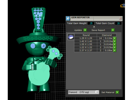Click the green arrow beside Set Material
The image size is (133, 100).
coord(117,92)
